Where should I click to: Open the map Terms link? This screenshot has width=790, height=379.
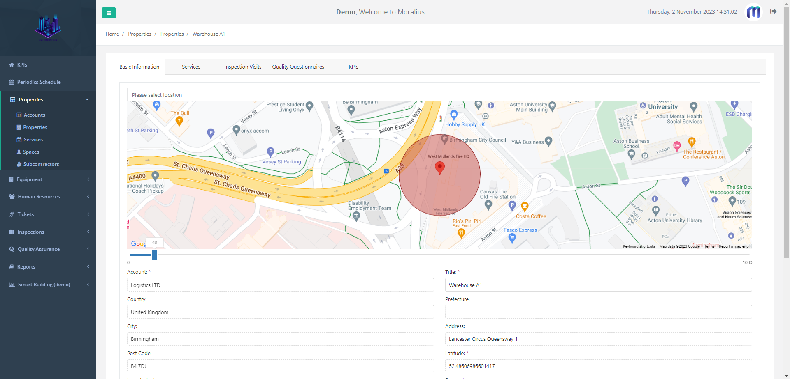(x=709, y=246)
